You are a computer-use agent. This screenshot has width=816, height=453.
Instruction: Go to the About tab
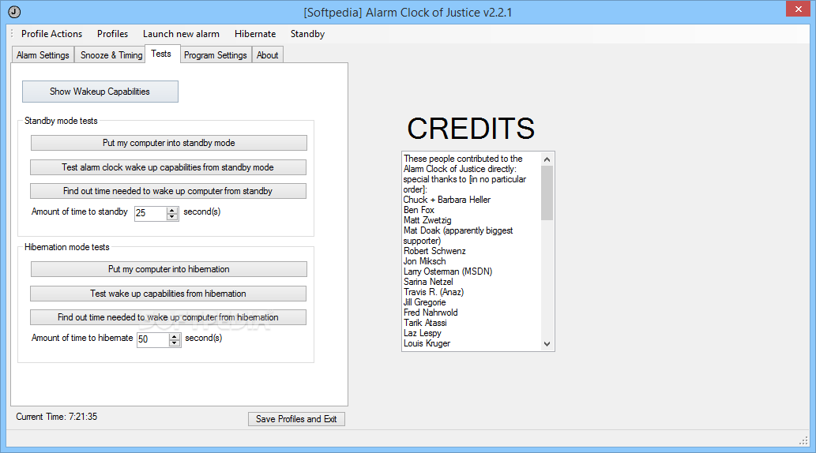coord(268,55)
